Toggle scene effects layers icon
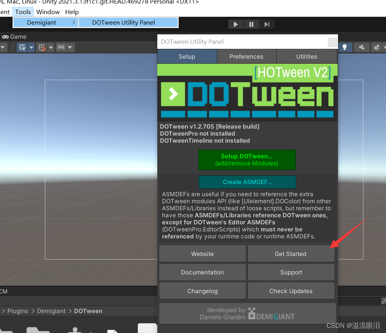This screenshot has height=333, width=386. 376,47
